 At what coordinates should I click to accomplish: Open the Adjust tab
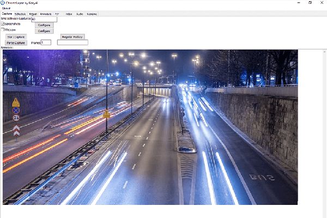(x=33, y=14)
